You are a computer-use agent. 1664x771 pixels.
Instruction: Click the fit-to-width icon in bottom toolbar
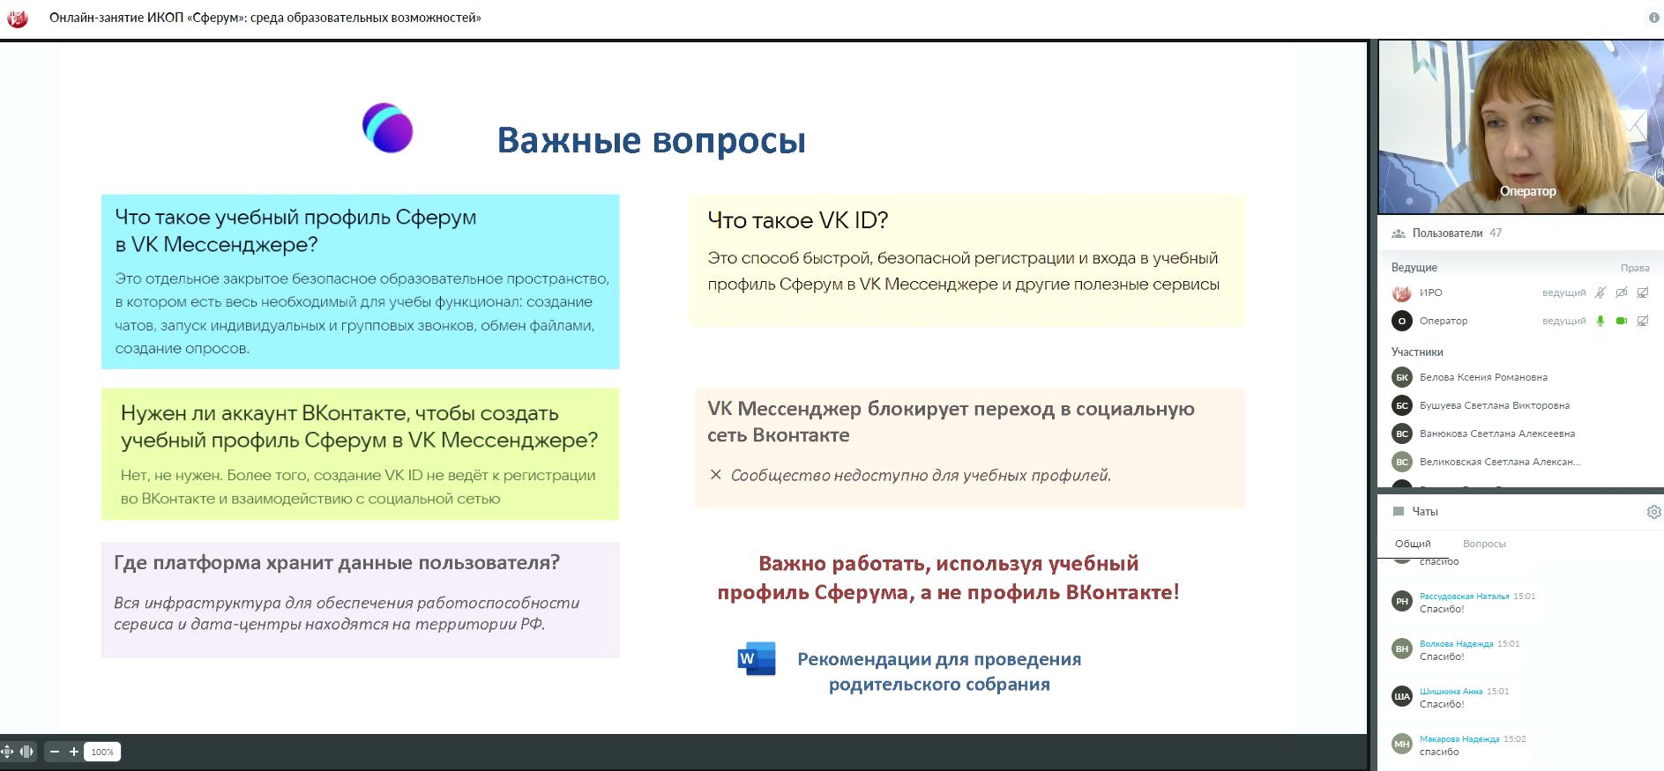coord(26,752)
